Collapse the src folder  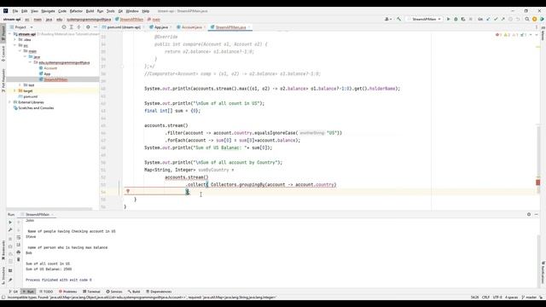click(15, 45)
